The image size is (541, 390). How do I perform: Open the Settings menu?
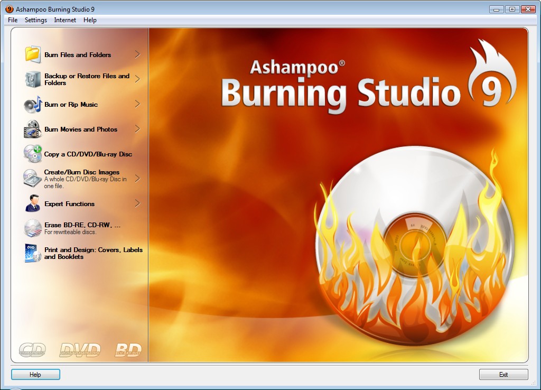click(36, 20)
